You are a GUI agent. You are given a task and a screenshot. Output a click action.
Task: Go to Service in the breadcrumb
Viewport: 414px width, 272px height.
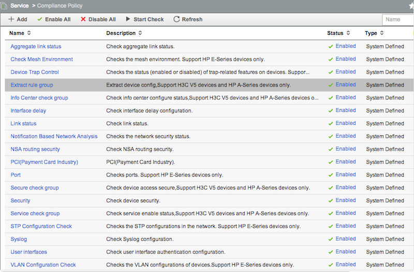[19, 6]
